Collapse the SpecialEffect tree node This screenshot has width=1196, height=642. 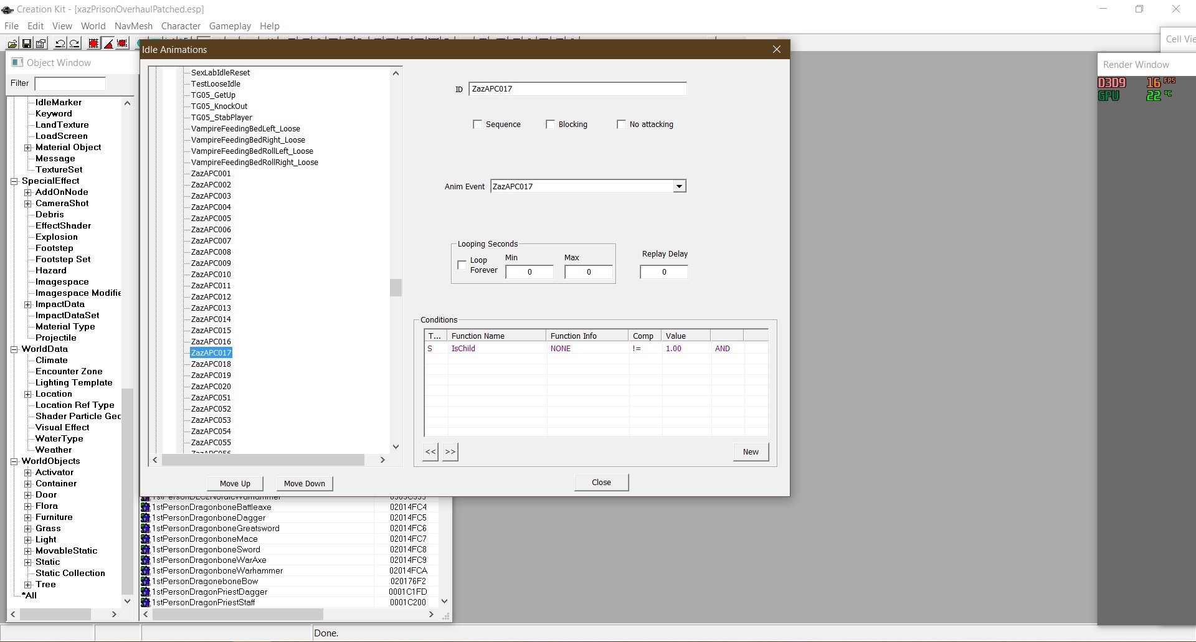point(14,181)
